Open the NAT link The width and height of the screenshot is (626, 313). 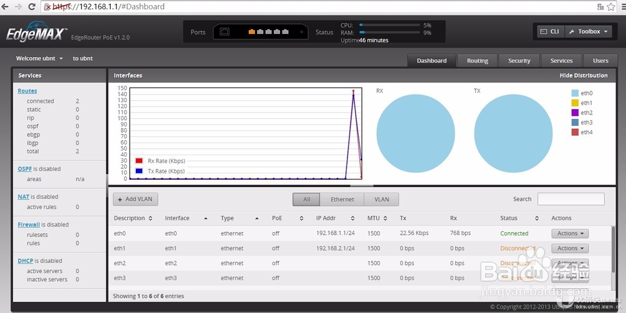point(23,197)
